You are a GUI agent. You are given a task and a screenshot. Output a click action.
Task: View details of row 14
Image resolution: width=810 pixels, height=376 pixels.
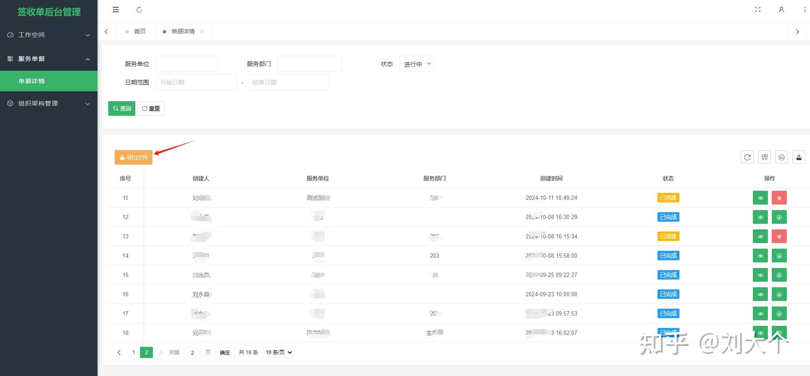(760, 256)
